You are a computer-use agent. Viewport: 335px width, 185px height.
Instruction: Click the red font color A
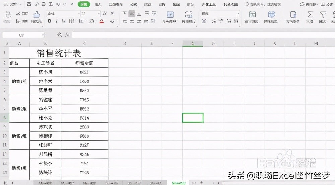tap(102, 21)
